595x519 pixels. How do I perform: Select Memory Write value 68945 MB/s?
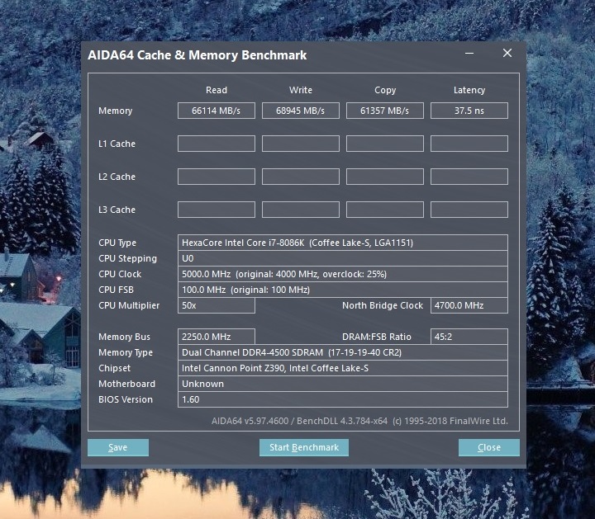click(301, 111)
